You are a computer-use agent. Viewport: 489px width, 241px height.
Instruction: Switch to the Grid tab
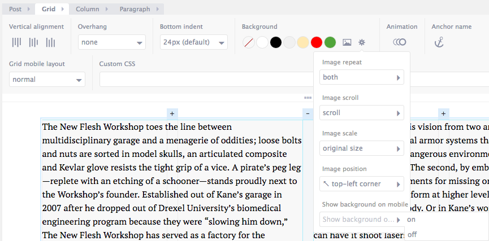[52, 9]
